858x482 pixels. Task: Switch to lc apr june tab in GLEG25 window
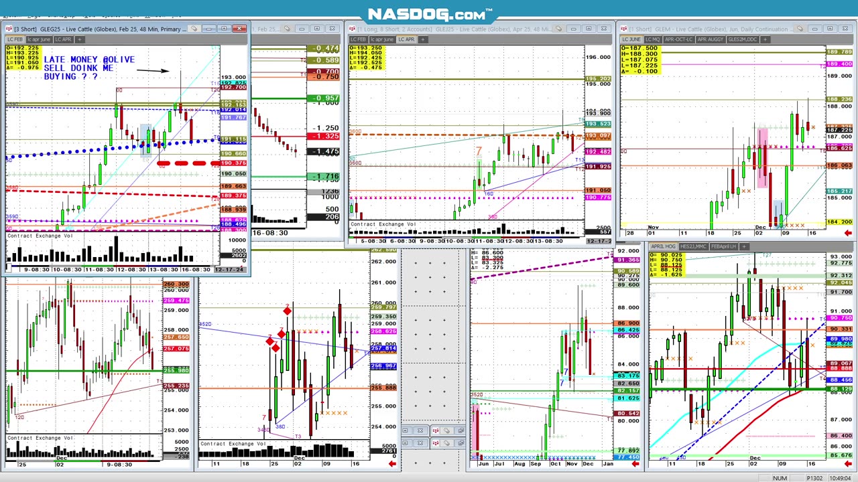coord(40,39)
